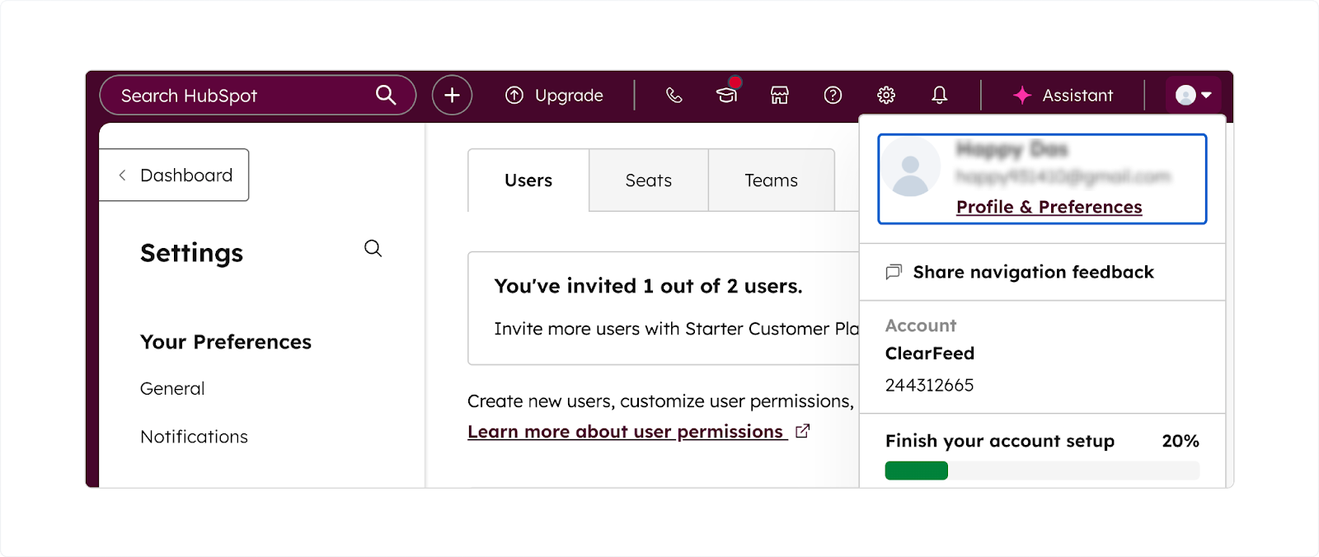This screenshot has width=1319, height=557.
Task: Open General preferences in sidebar
Action: (x=172, y=388)
